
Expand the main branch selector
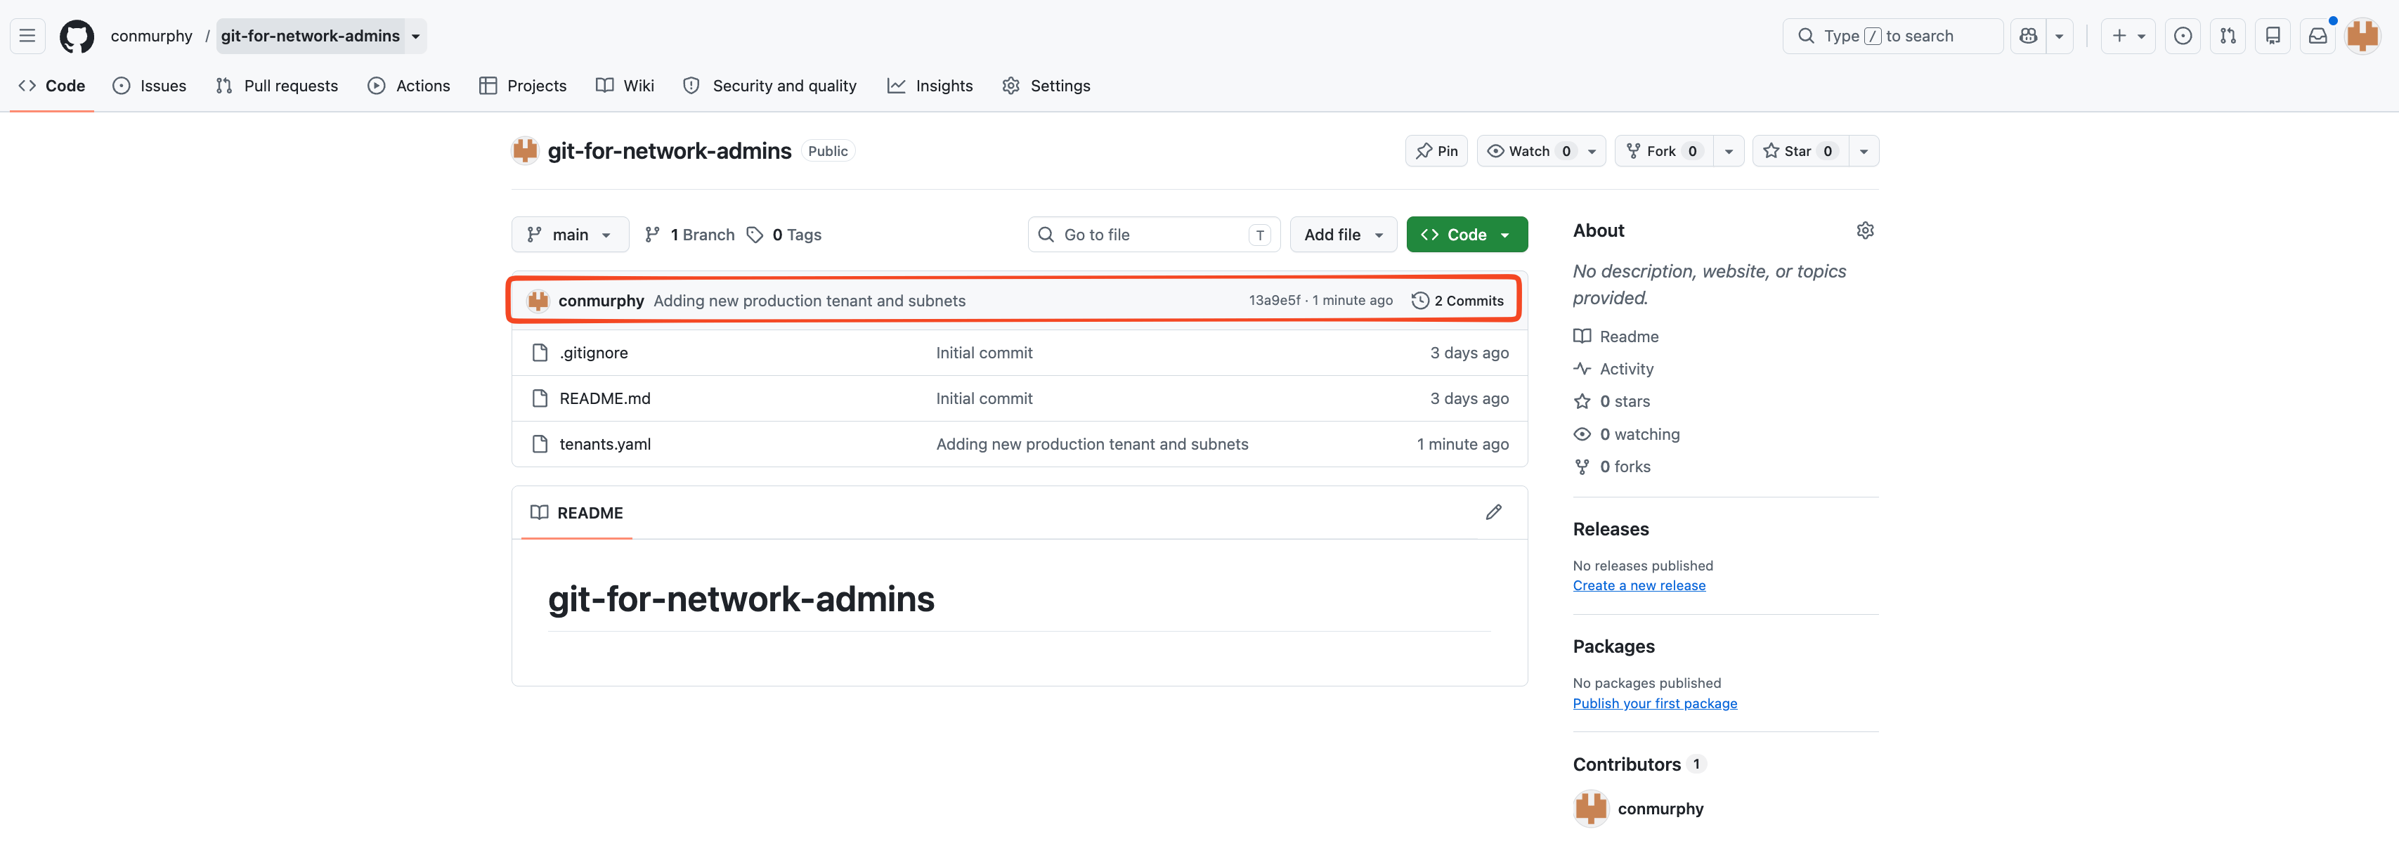click(x=569, y=235)
